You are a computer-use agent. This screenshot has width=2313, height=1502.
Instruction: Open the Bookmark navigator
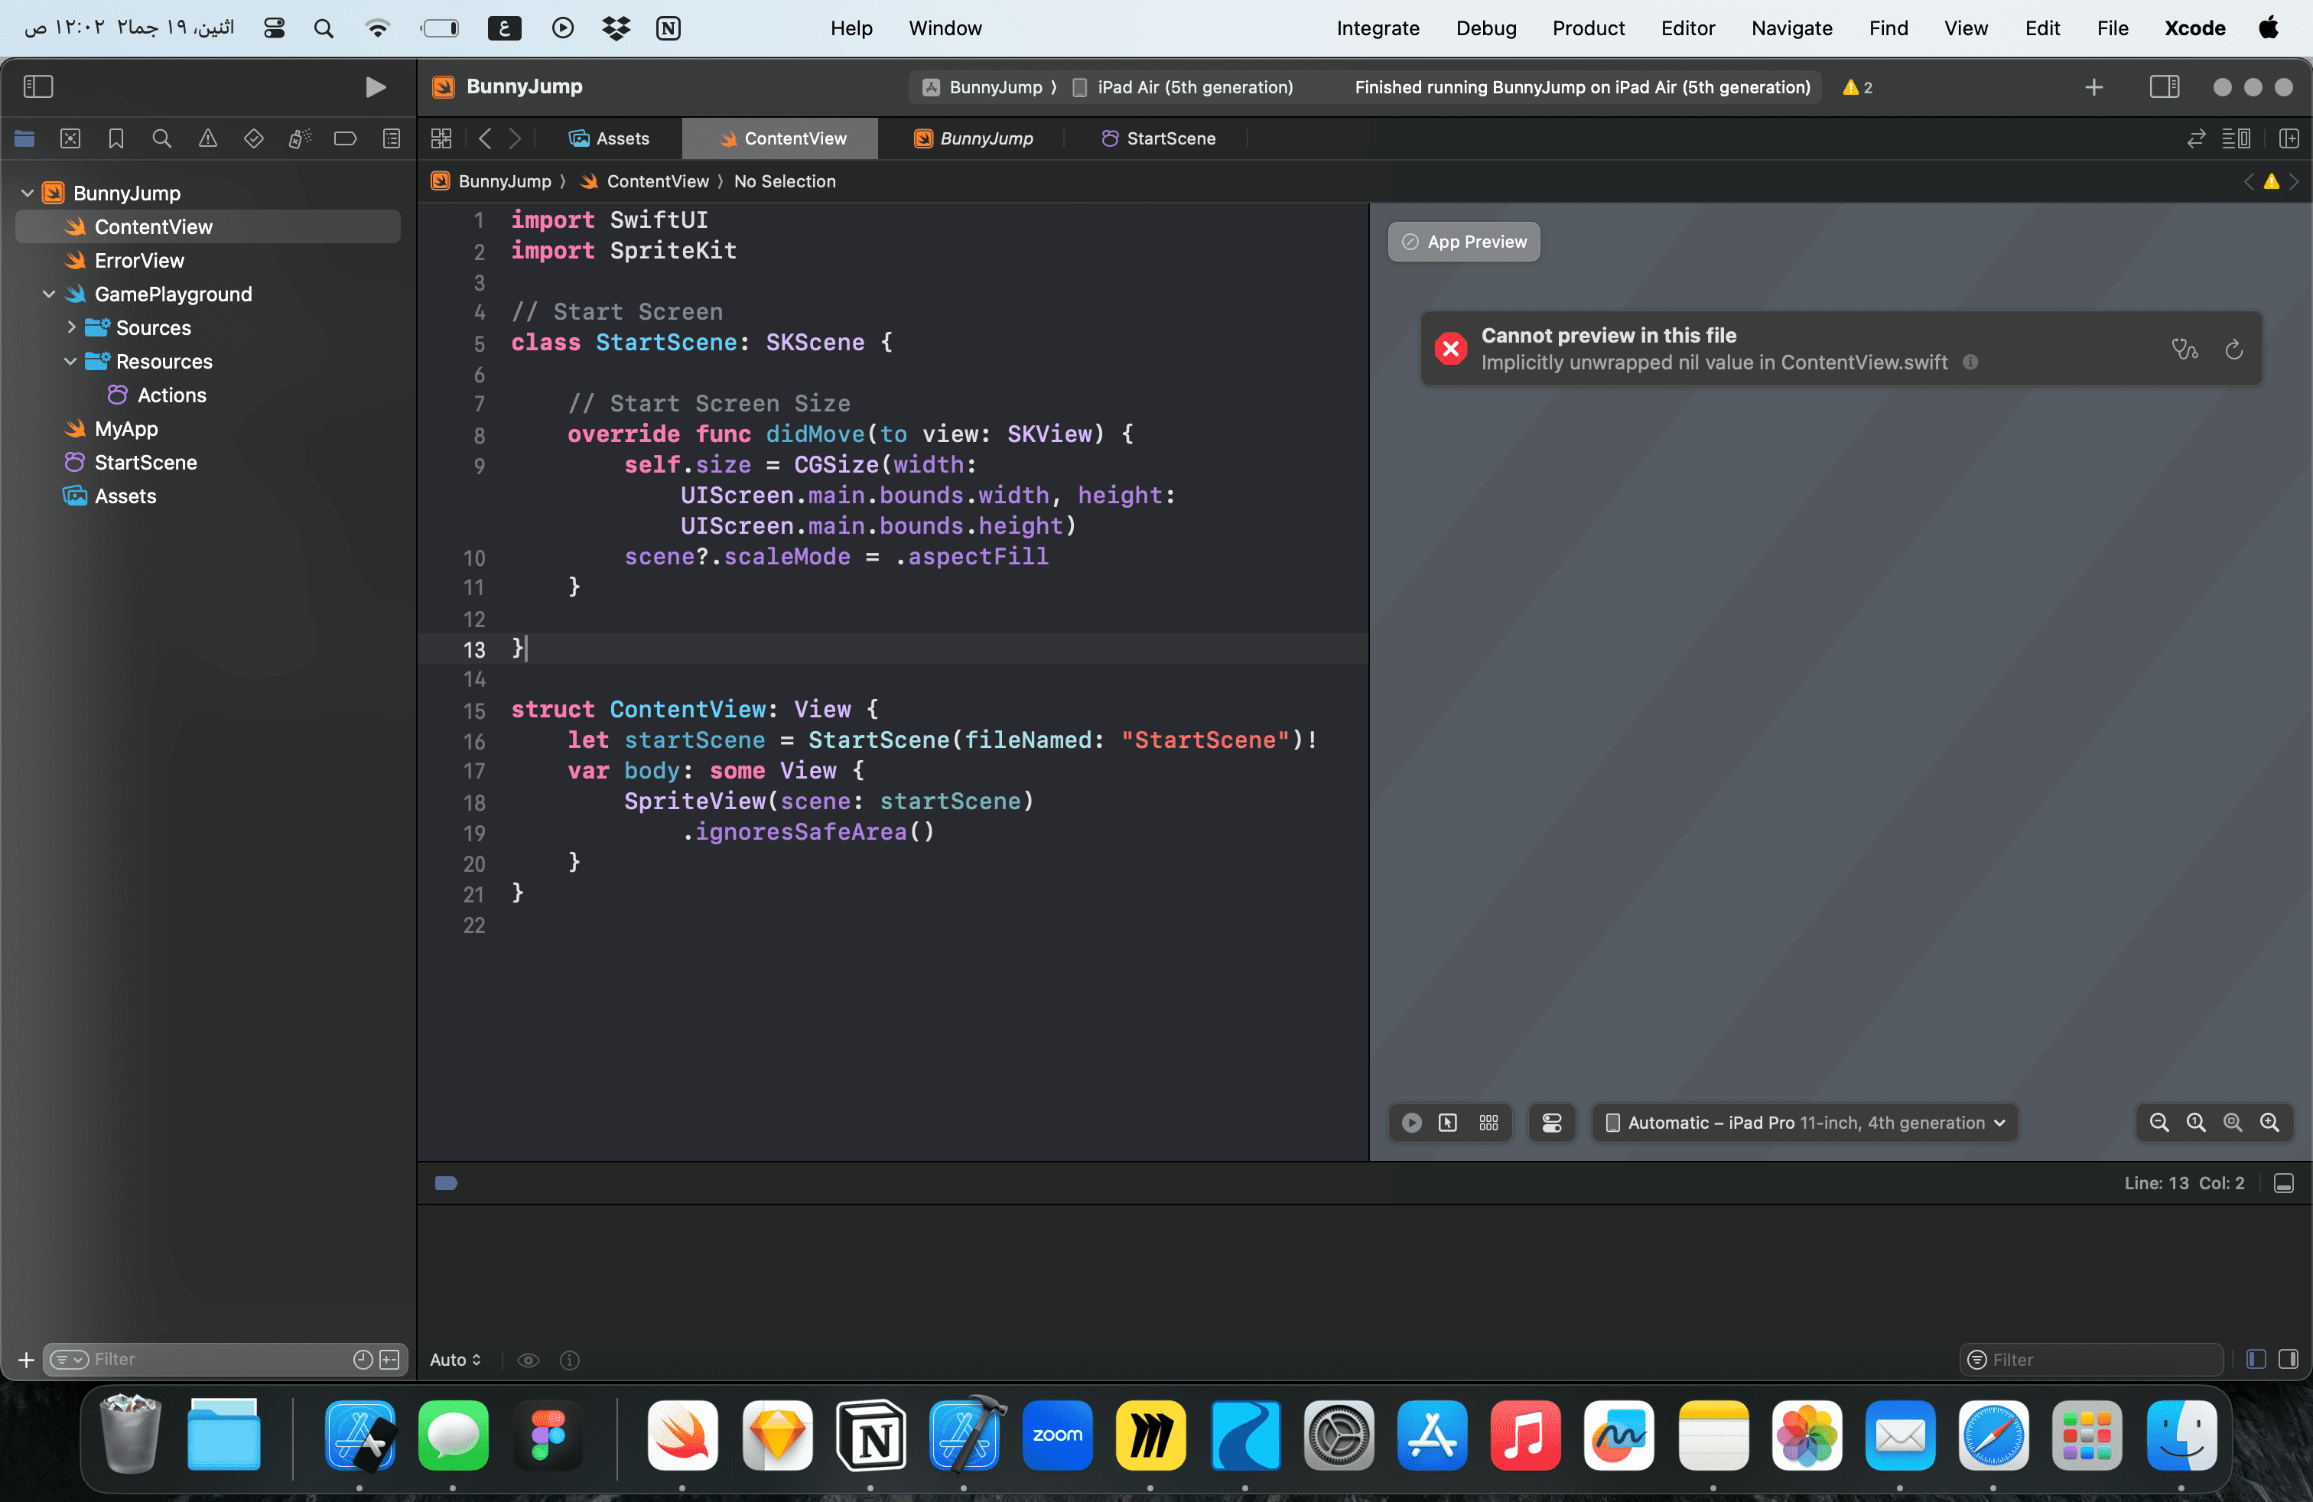pyautogui.click(x=115, y=139)
